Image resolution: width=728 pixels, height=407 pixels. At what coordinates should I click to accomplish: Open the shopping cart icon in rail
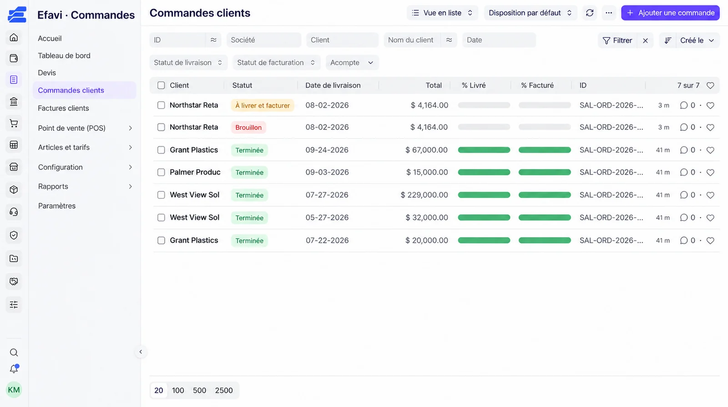point(14,123)
